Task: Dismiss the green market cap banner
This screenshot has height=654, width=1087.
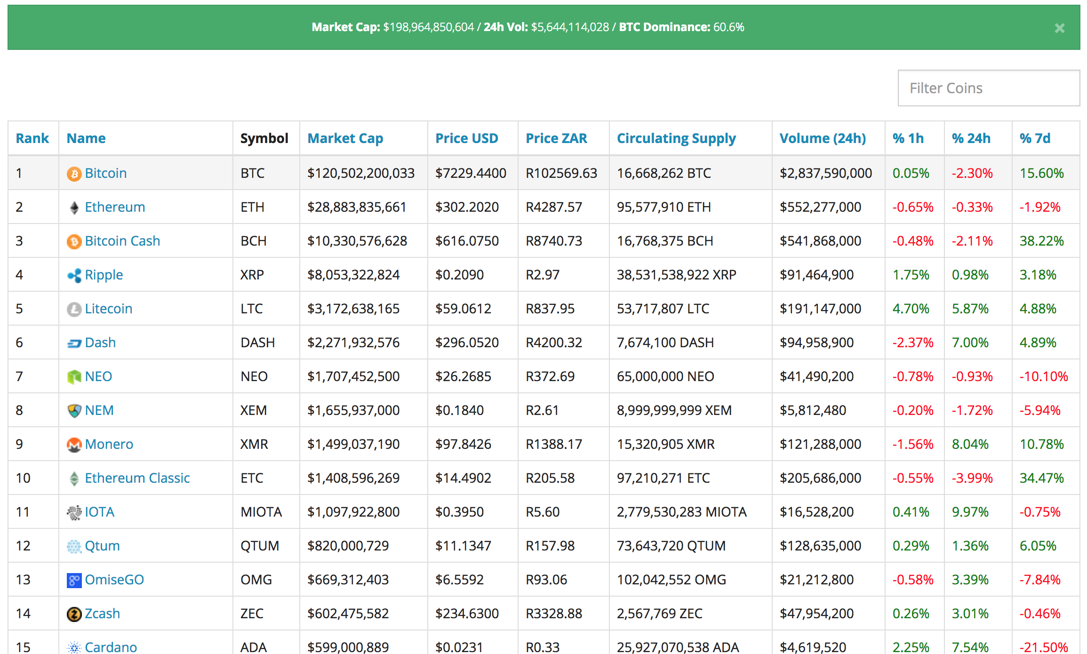Action: (x=1059, y=28)
